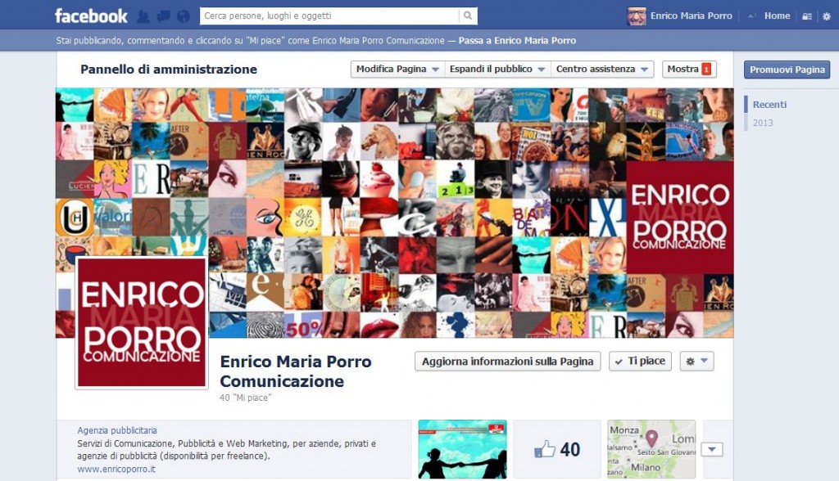Click Passa a Enrico Maria Porro link
This screenshot has height=481, width=839.
(x=518, y=41)
